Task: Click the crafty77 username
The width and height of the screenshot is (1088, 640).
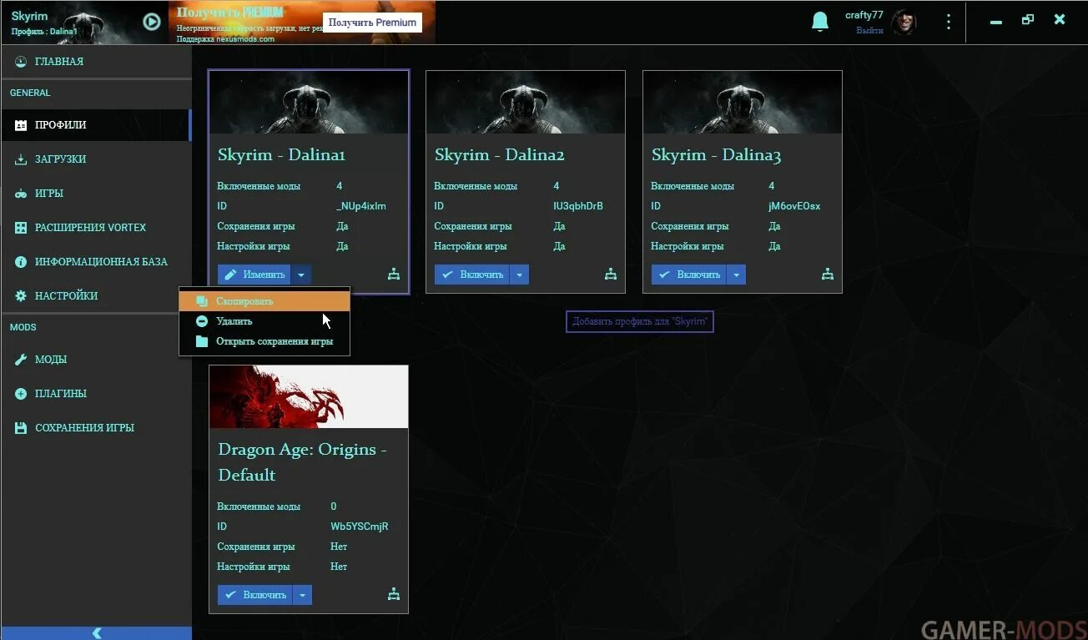Action: click(864, 15)
